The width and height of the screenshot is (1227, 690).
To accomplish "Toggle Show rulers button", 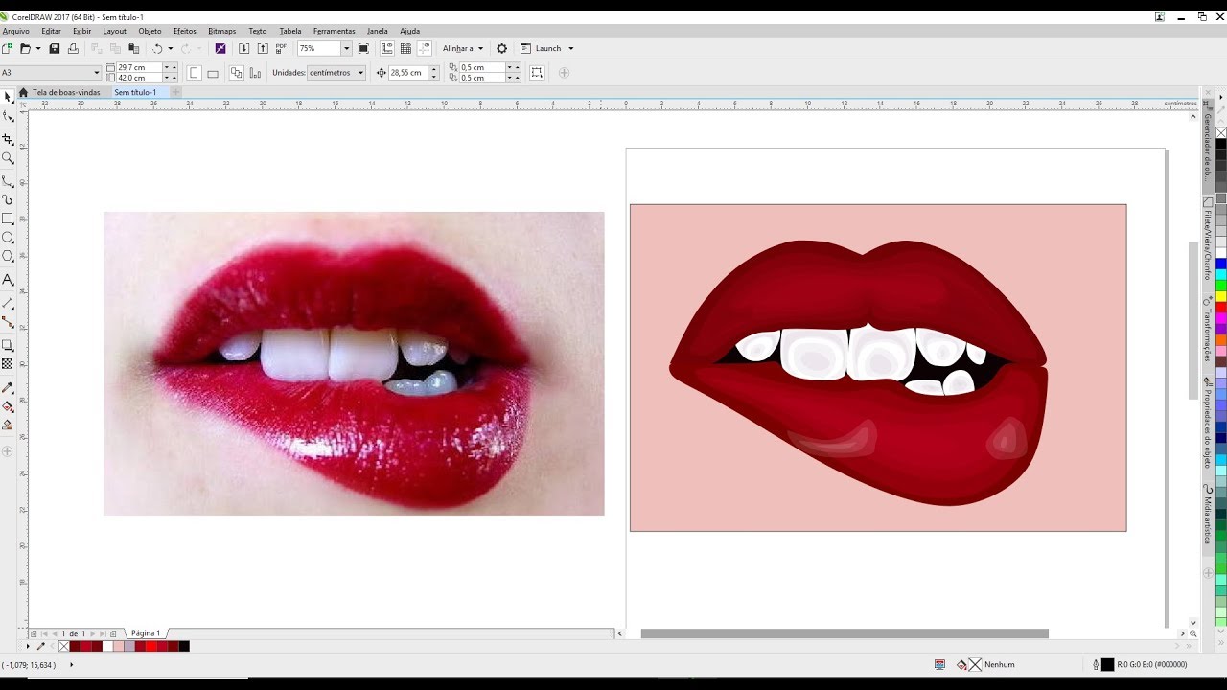I will point(387,48).
